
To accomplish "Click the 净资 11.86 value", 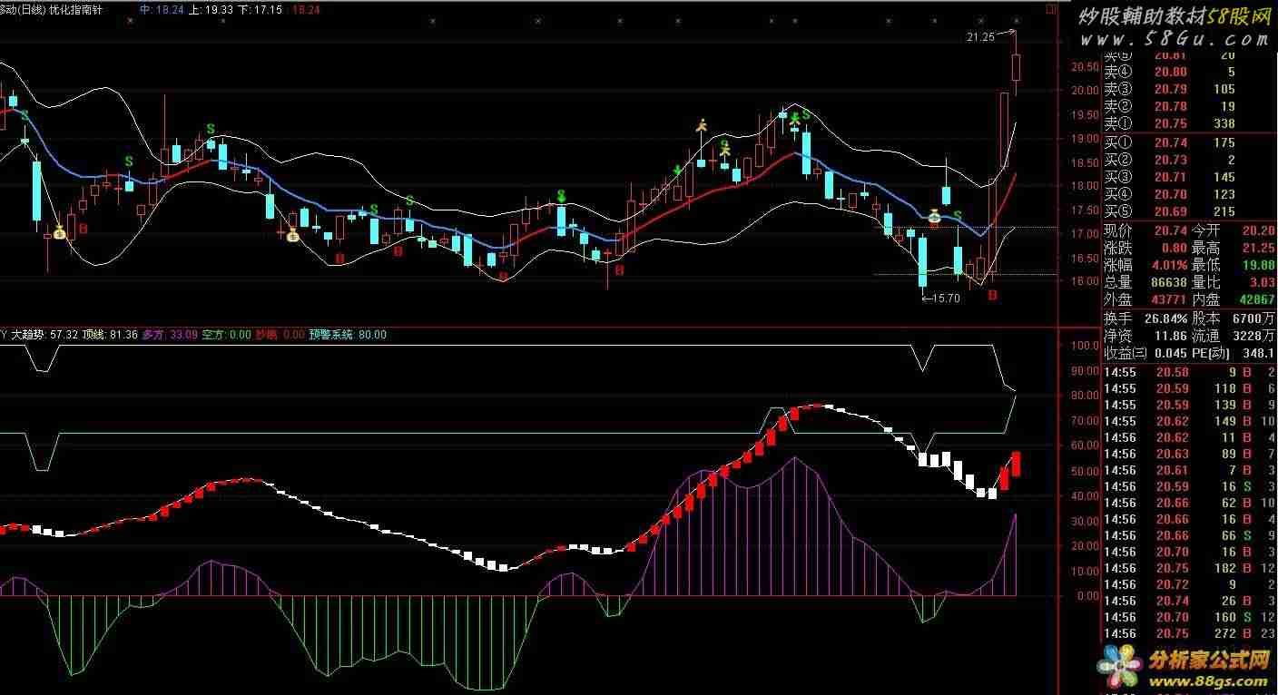I will (1170, 336).
